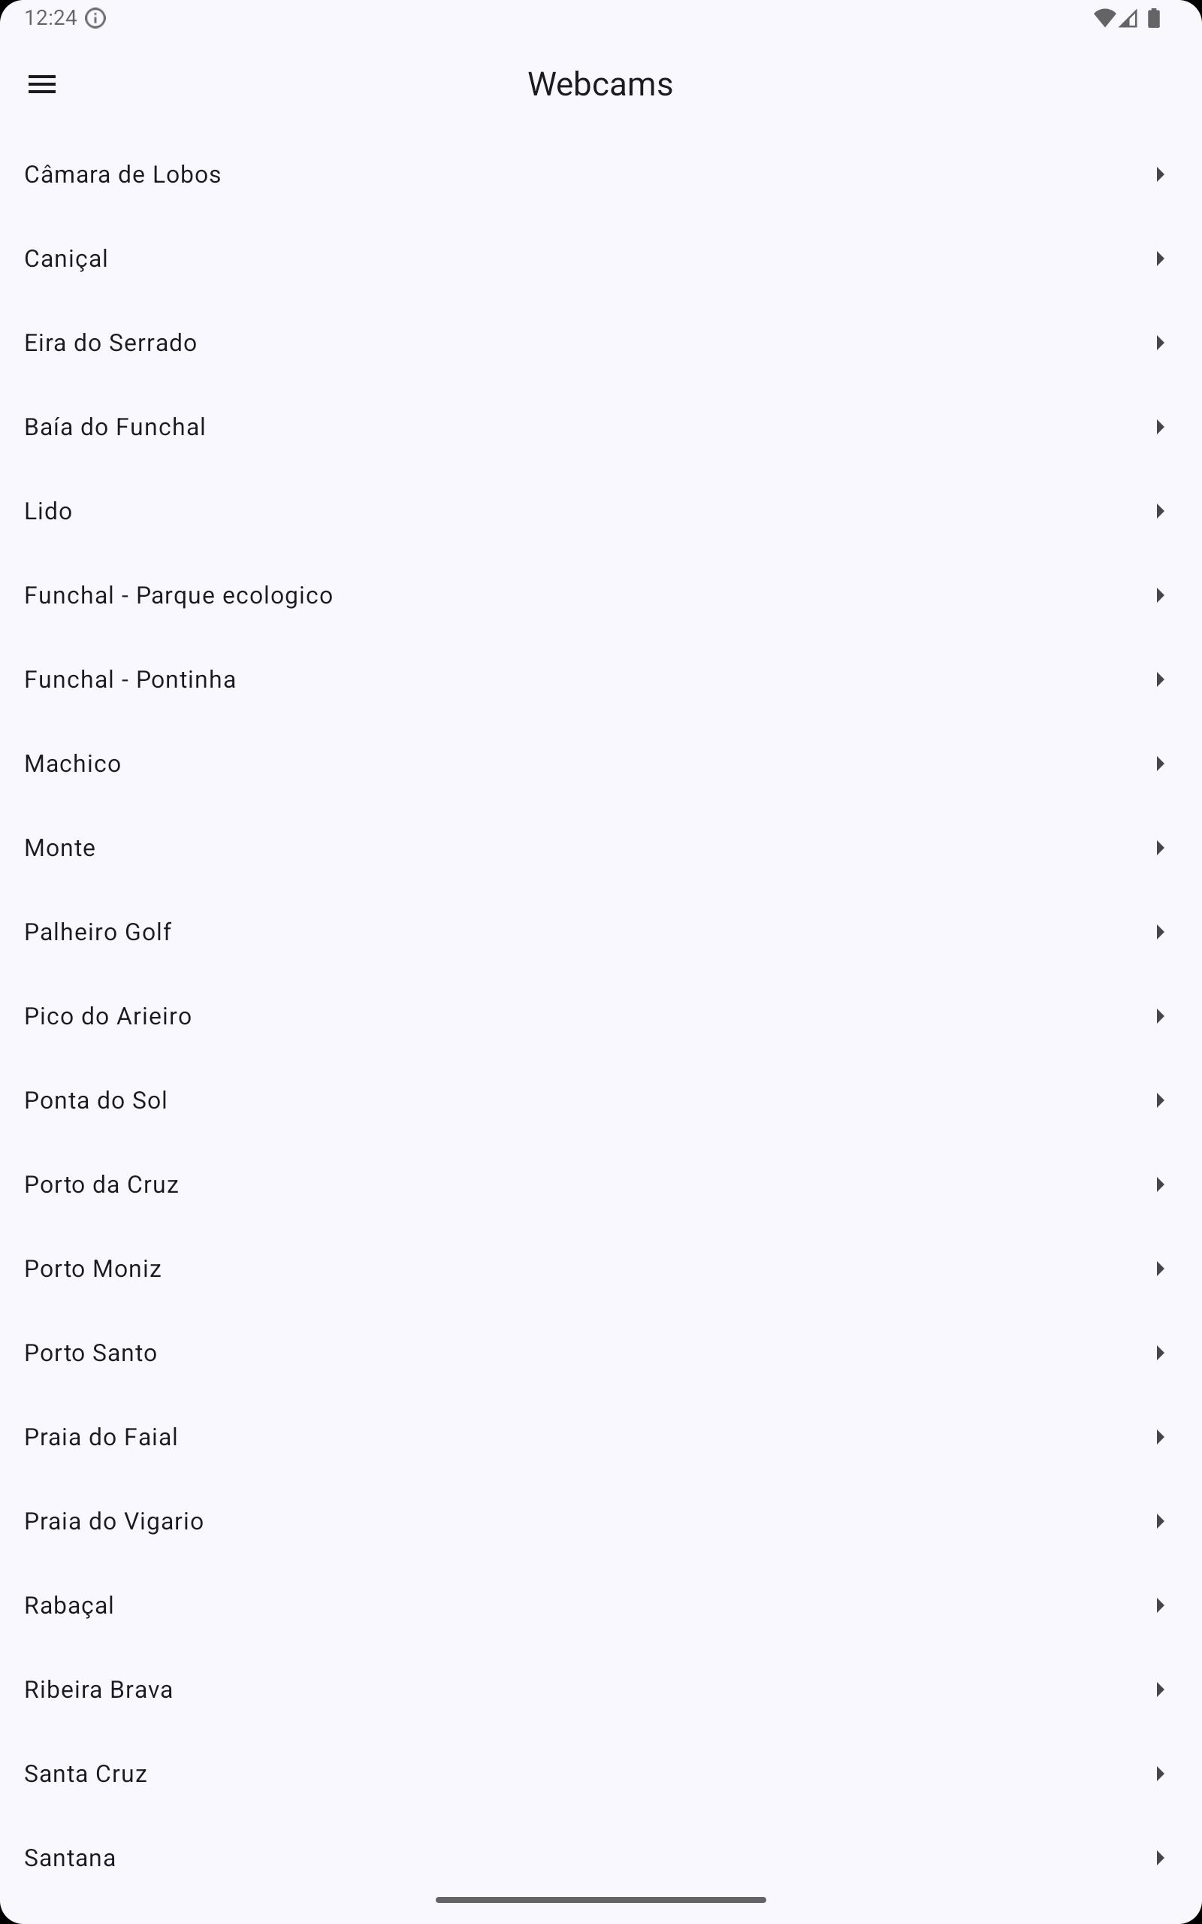This screenshot has height=1924, width=1202.
Task: Choose the Porto Moniz list item
Action: tap(93, 1269)
